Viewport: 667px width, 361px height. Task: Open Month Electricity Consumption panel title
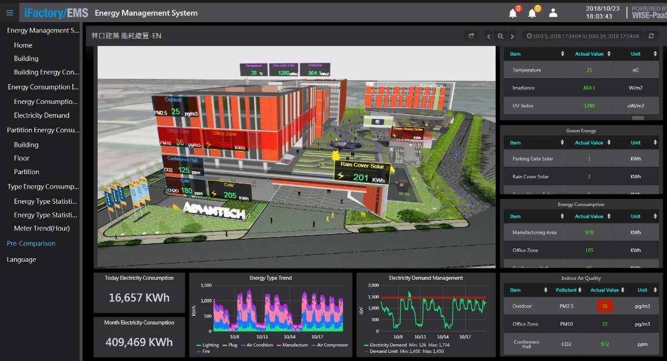pos(139,322)
